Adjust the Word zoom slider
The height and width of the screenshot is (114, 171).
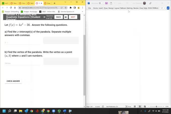156,106
